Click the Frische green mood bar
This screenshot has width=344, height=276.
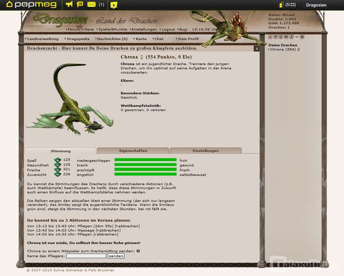146,169
